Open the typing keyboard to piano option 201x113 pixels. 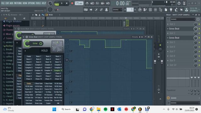click(x=86, y=10)
